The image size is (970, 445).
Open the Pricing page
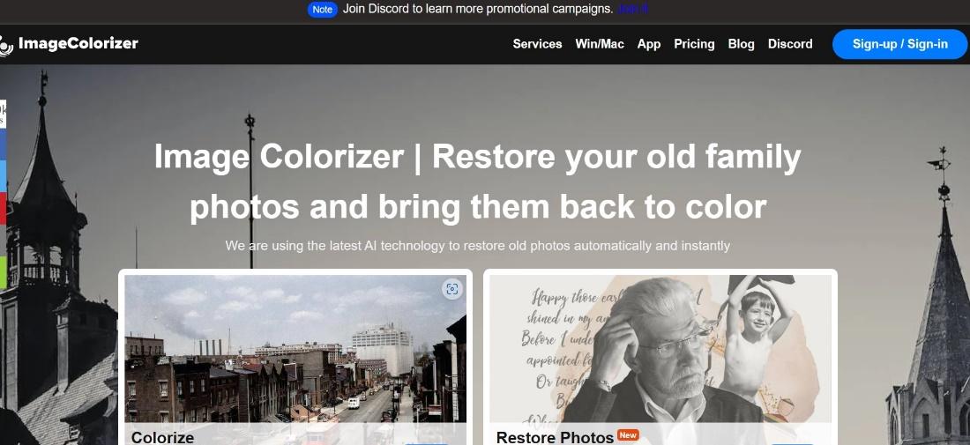point(694,44)
